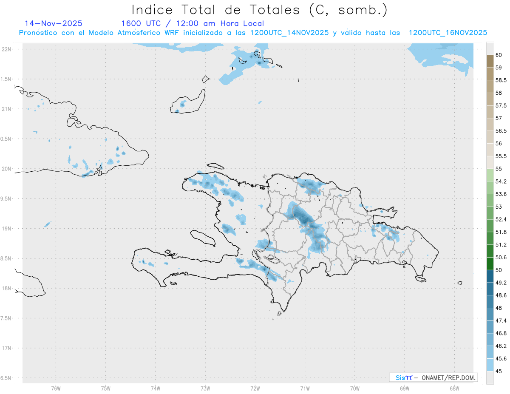Click dark brown color band between 59 and 60
Screen dimensions: 510x394
pos(490,61)
